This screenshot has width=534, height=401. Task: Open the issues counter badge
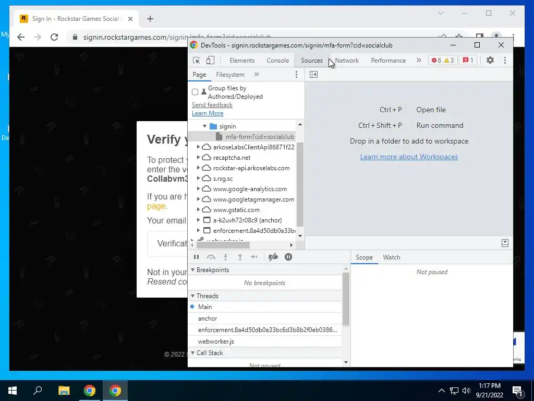tap(468, 61)
